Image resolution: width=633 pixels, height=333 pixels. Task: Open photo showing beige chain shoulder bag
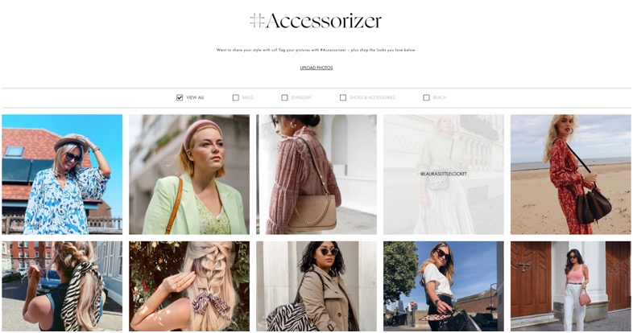coord(316,175)
